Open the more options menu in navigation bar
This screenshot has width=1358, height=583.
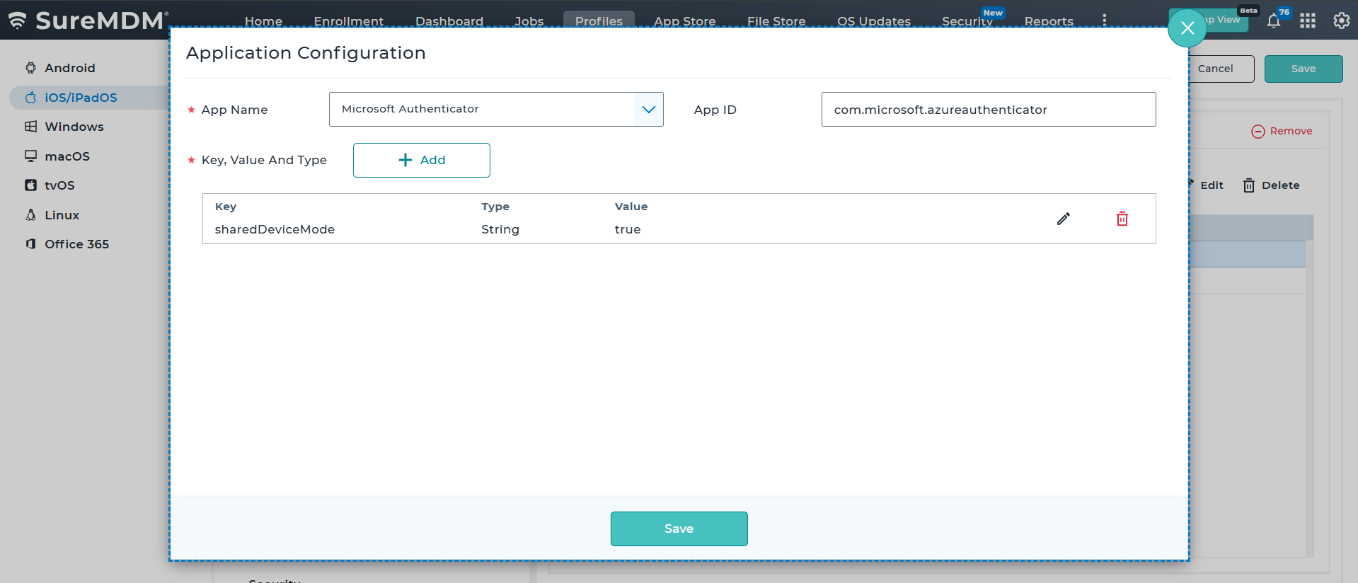click(x=1105, y=20)
